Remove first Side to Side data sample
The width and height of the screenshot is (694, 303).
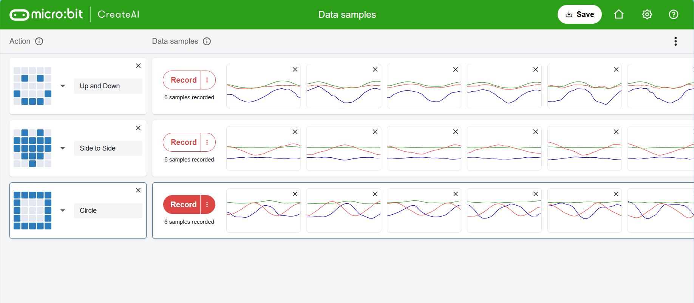tap(295, 132)
